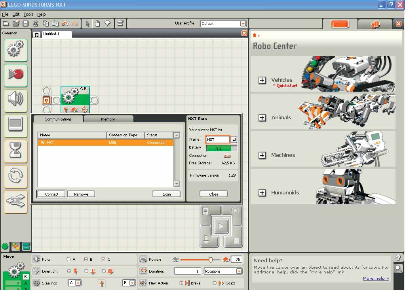Expand the Machines category
Image resolution: width=405 pixels, height=290 pixels.
pyautogui.click(x=262, y=155)
